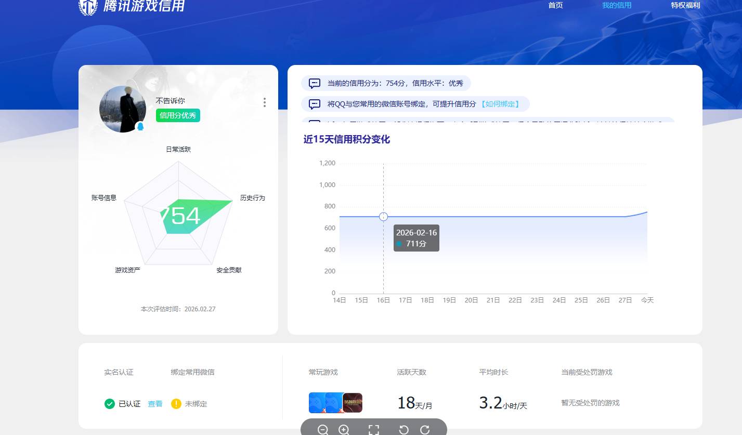The height and width of the screenshot is (435, 742).
Task: Click the user profile avatar photo
Action: coord(122,109)
